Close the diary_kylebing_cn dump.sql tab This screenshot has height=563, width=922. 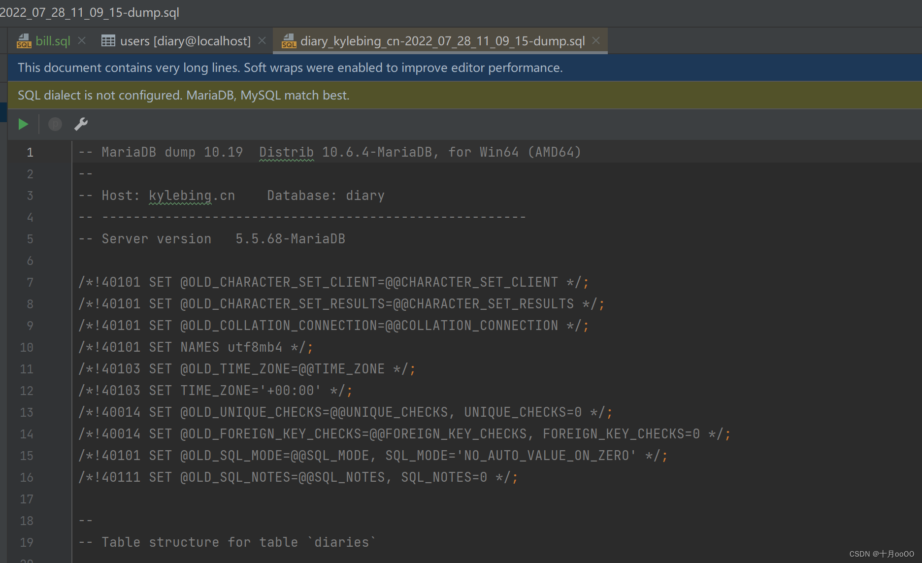click(x=596, y=40)
